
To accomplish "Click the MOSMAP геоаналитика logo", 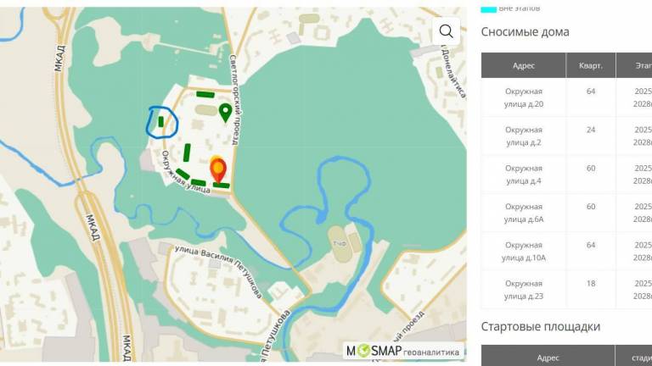I will tap(404, 351).
